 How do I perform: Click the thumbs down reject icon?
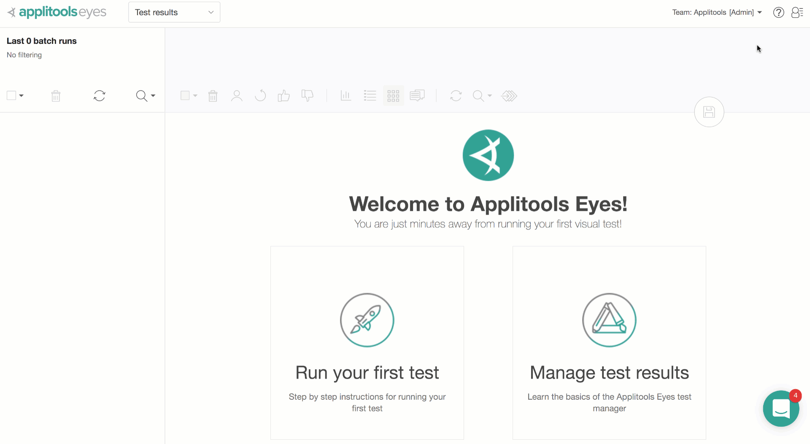[x=308, y=96]
